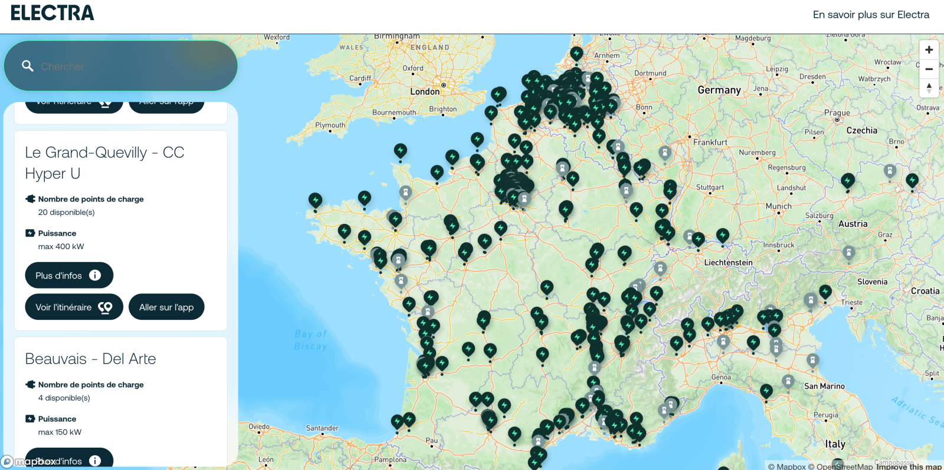Image resolution: width=944 pixels, height=470 pixels.
Task: Click the 'Munich' map label
Action: tap(779, 206)
